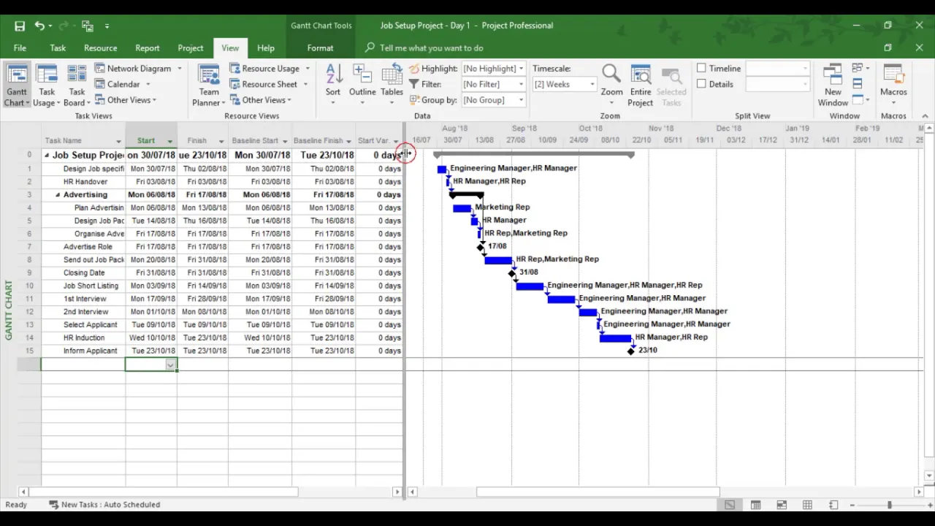Open the Highlight dropdown

click(x=521, y=68)
